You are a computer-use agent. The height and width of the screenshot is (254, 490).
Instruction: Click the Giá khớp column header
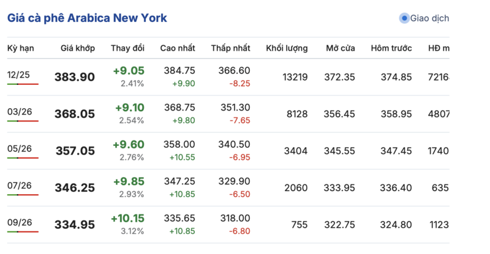click(x=78, y=48)
